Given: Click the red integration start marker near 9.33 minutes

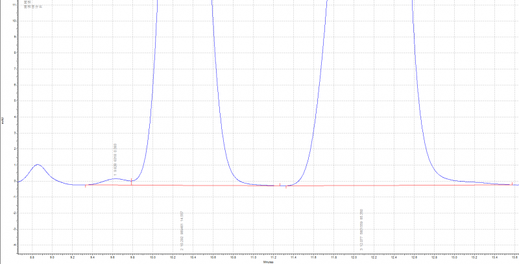Looking at the screenshot, I should click(86, 186).
